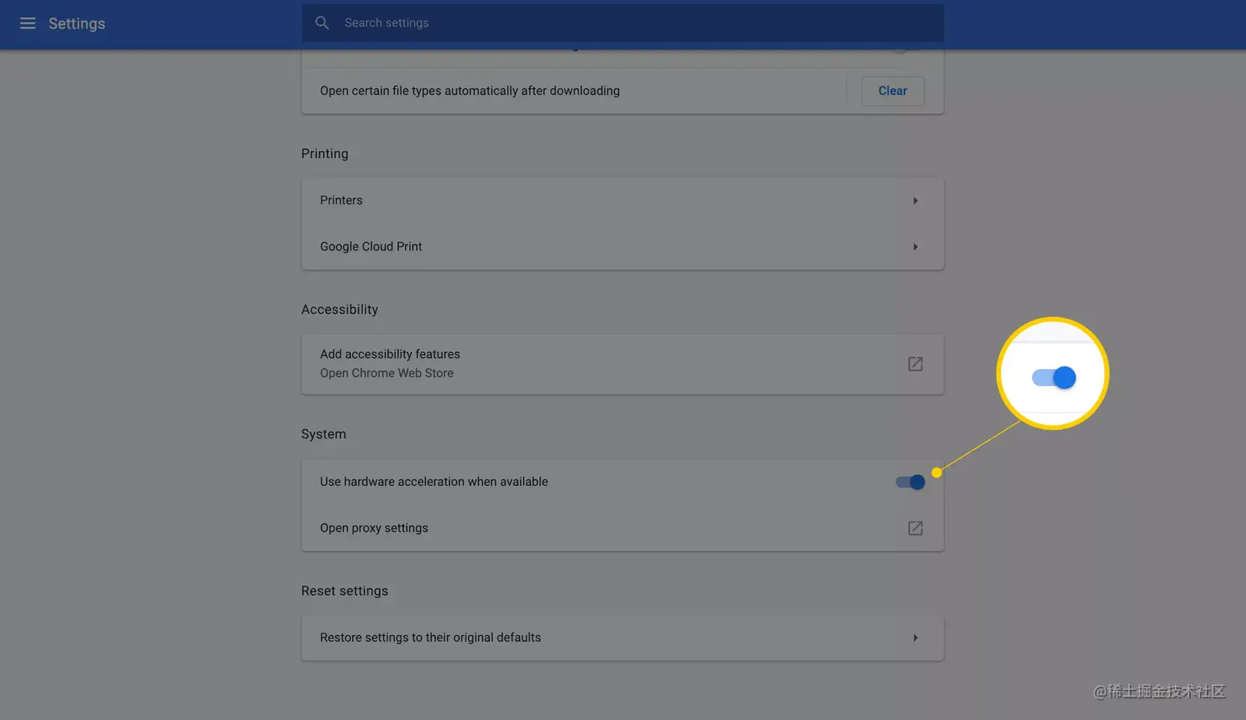The image size is (1246, 720).
Task: Click the Settings page title
Action: tap(77, 23)
